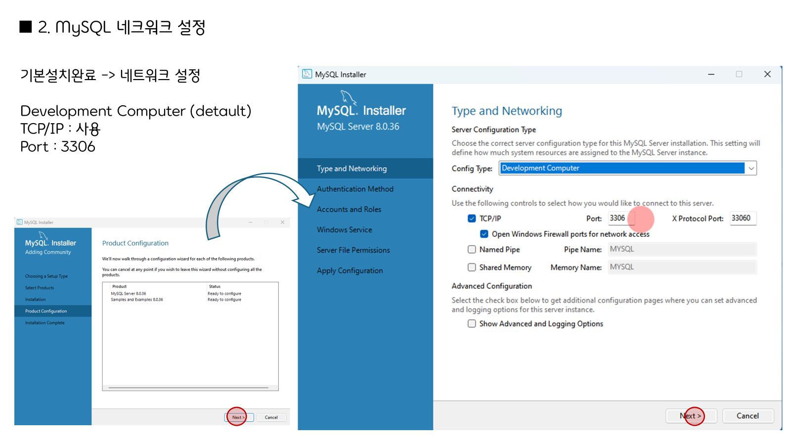Image resolution: width=791 pixels, height=445 pixels.
Task: Click Installation Complete step in small sidebar
Action: tap(45, 323)
